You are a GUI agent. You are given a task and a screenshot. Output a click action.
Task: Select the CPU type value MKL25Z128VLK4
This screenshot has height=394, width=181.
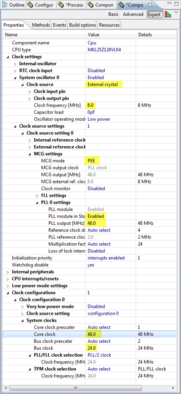[x=104, y=50]
